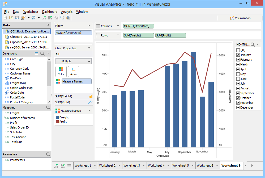265x178 pixels.
Task: Click the Profit red legend swatch
Action: tap(57, 122)
